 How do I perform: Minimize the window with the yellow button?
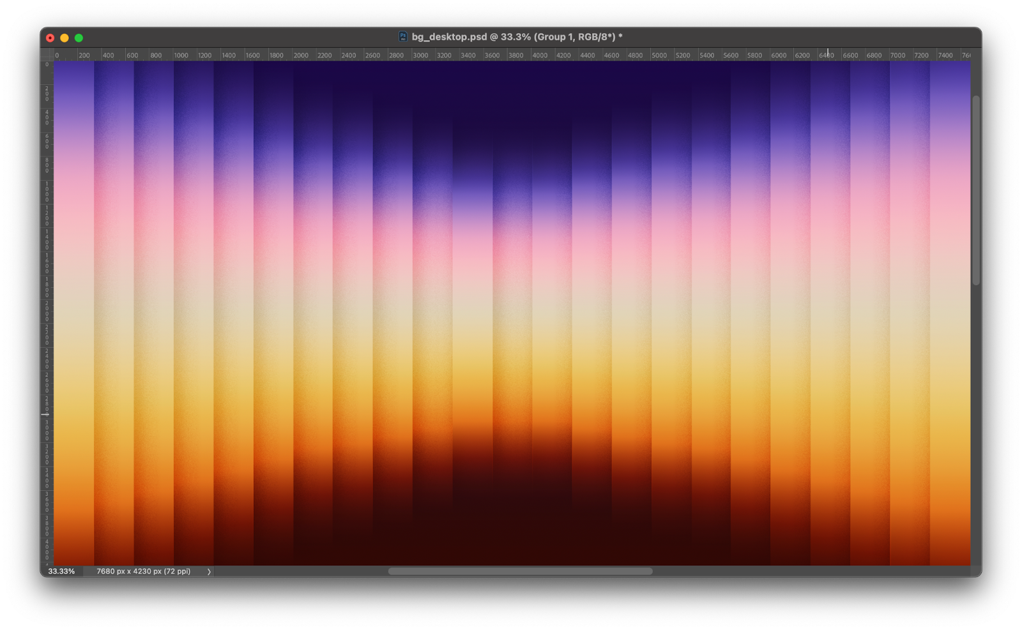click(65, 38)
